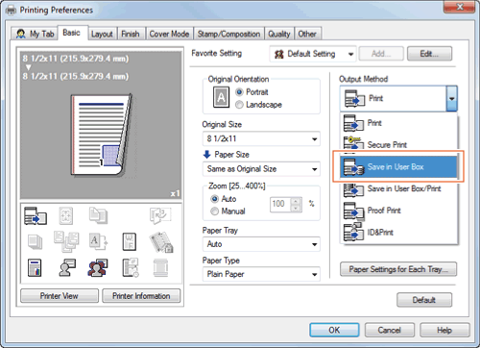Choose Save in User Box option

398,166
